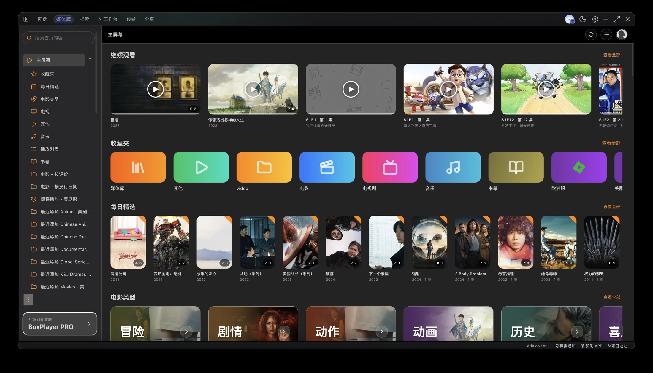Click 项目地址 in status bar
This screenshot has width=653, height=373.
tap(617, 346)
